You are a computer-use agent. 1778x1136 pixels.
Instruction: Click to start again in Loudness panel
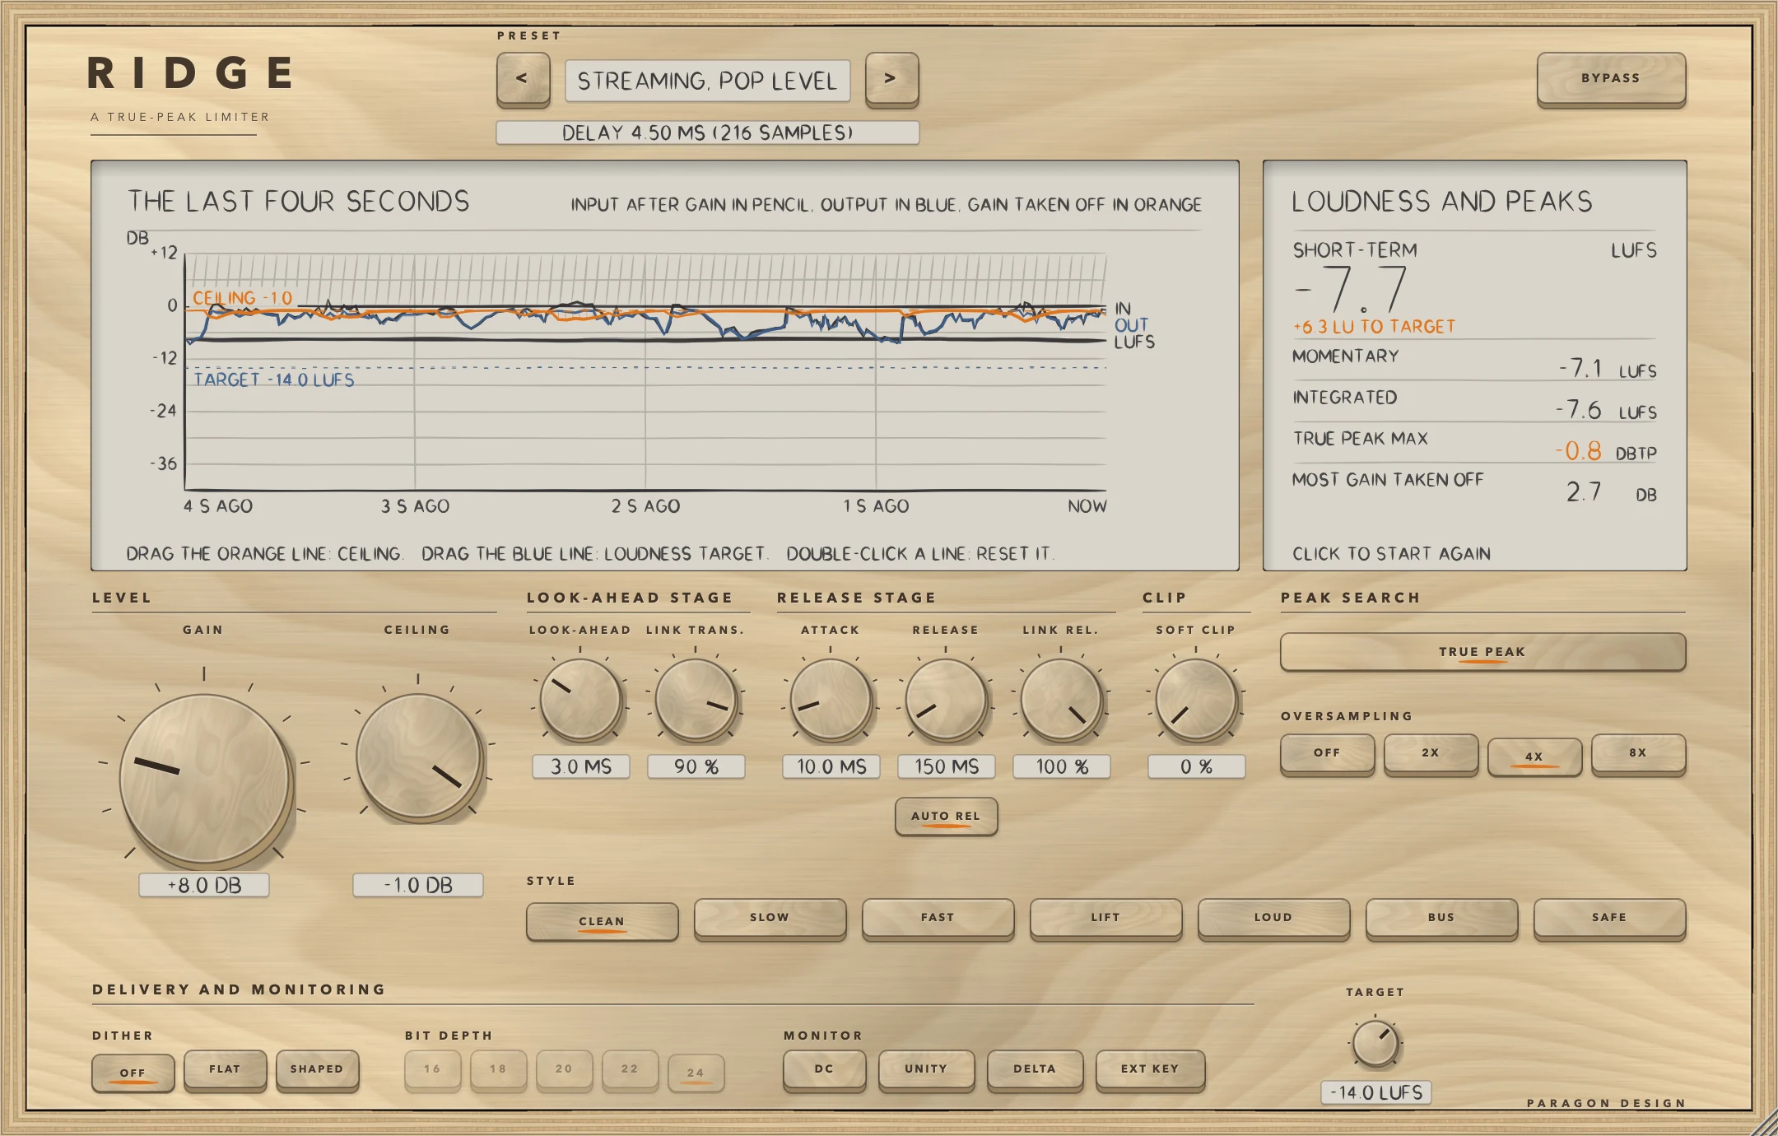[x=1391, y=554]
